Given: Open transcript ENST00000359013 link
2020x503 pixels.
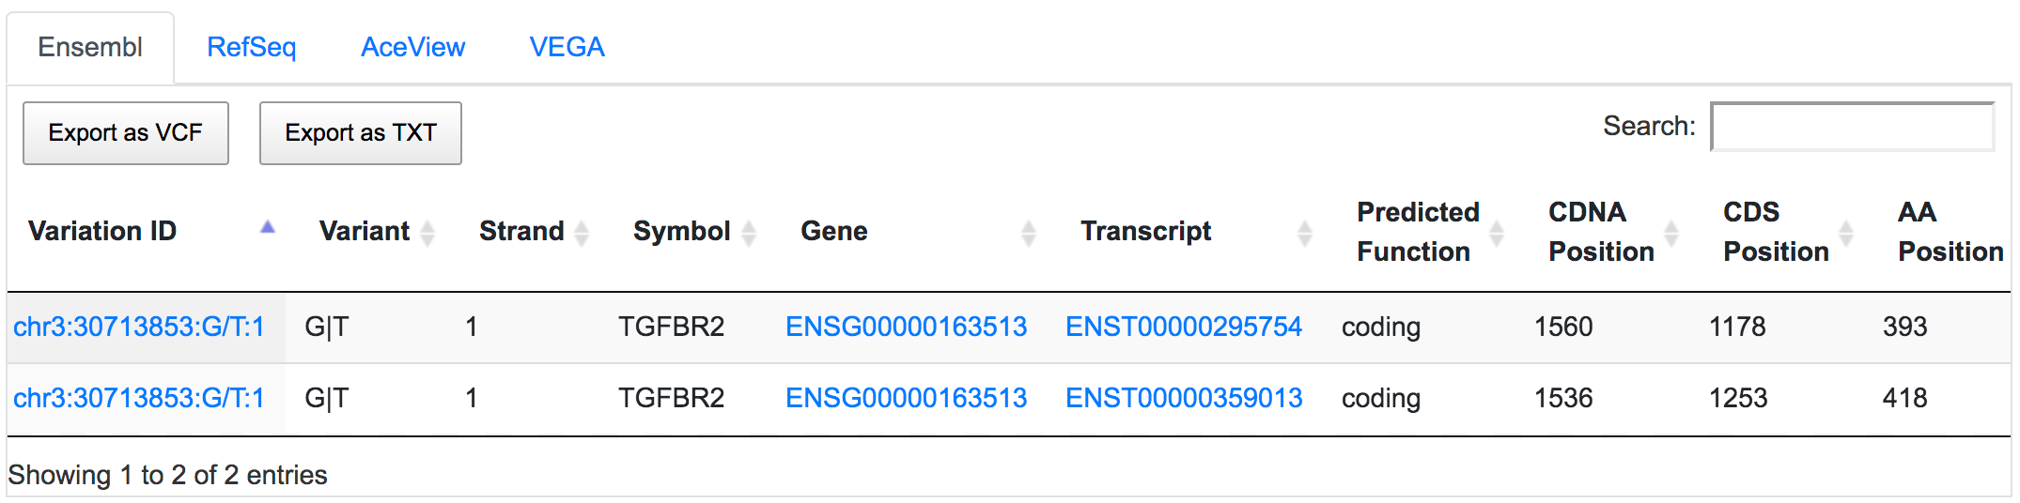Looking at the screenshot, I should [x=1184, y=398].
